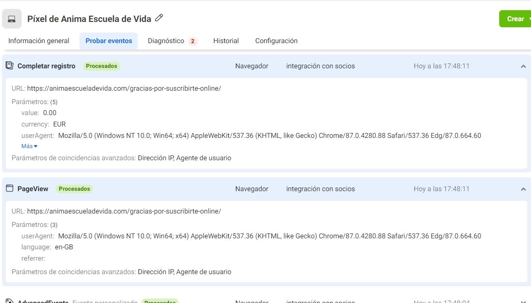Open the green Crear button
531x303 pixels.
click(x=515, y=19)
